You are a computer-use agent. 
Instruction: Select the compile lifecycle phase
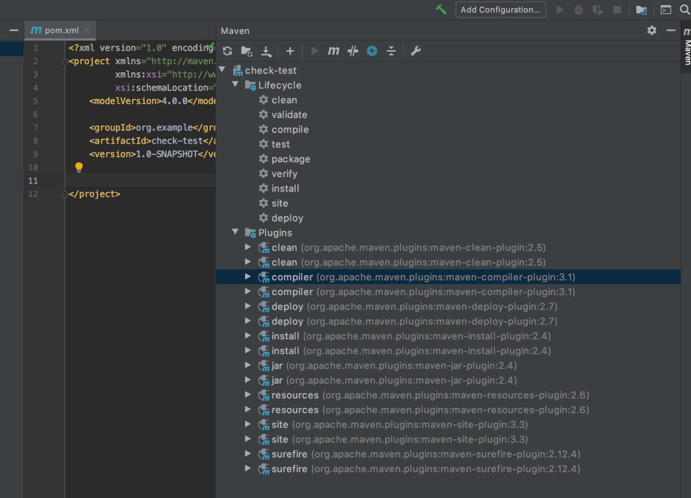(290, 129)
